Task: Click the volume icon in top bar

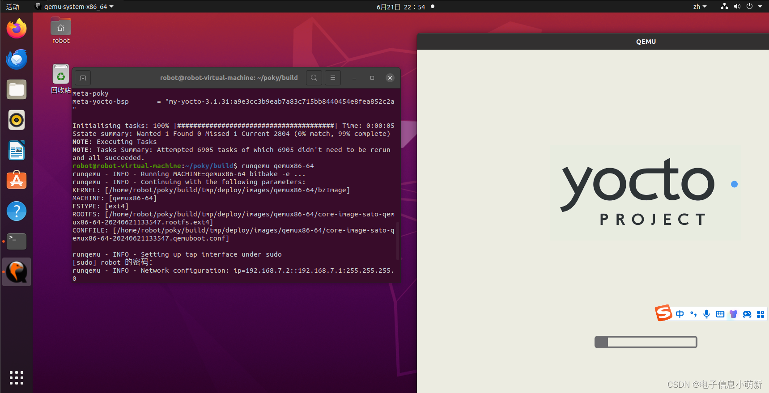Action: click(737, 7)
